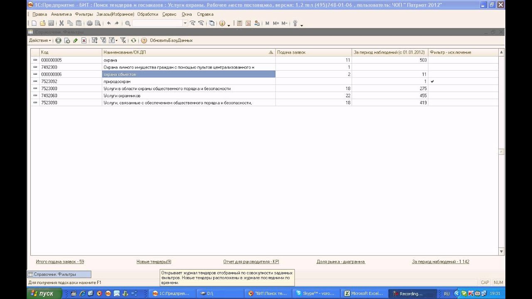
Task: Click the Find previous icon
Action: tap(201, 23)
